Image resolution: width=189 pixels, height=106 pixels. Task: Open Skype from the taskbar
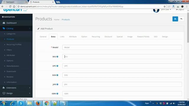point(21,103)
